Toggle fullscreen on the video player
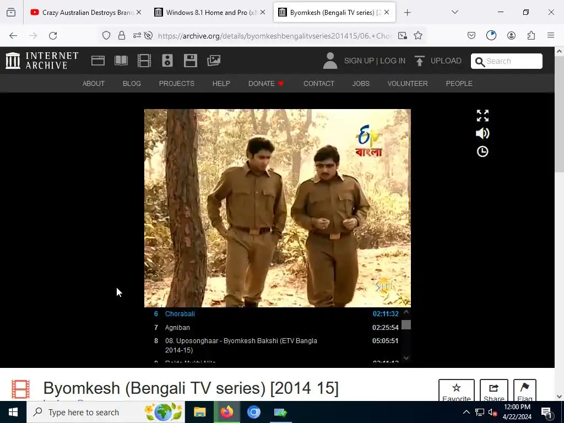 pyautogui.click(x=482, y=116)
